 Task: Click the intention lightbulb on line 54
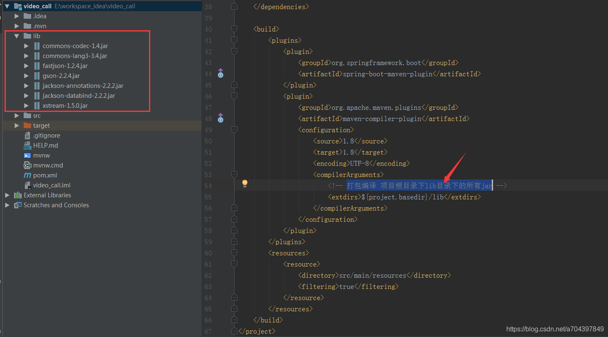pyautogui.click(x=245, y=183)
